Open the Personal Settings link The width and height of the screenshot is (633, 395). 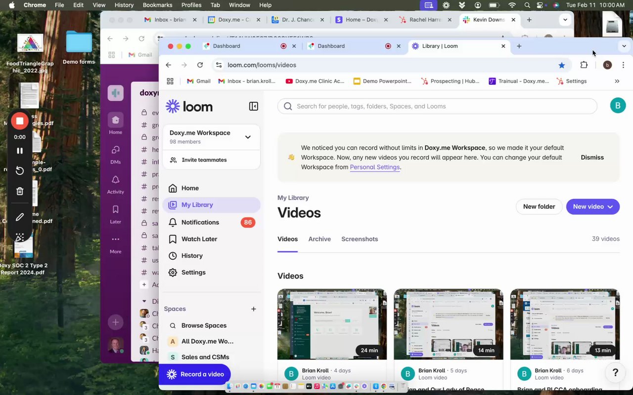pos(375,167)
